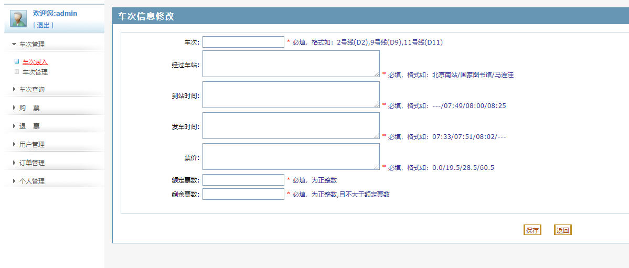Click the 到站时间: field label
The width and height of the screenshot is (629, 268).
(186, 95)
